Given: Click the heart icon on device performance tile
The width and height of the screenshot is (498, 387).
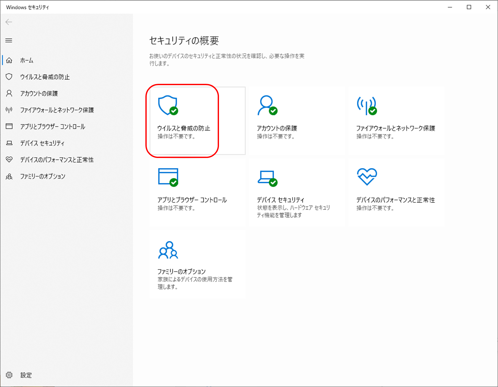Looking at the screenshot, I should tap(367, 176).
